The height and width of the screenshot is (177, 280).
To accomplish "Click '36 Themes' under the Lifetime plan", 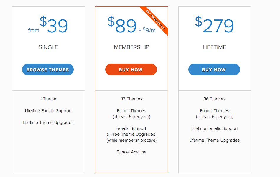I will pos(214,99).
